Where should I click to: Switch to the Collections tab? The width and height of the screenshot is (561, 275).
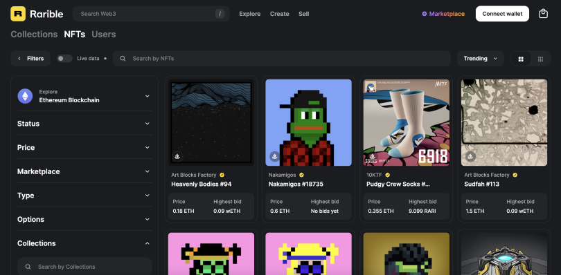[x=34, y=35]
